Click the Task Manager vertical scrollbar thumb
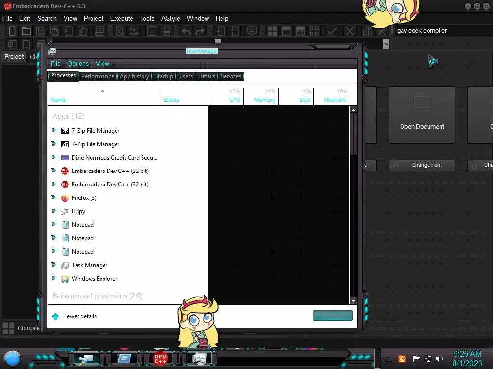Screen dimensions: 493x369 pyautogui.click(x=353, y=135)
